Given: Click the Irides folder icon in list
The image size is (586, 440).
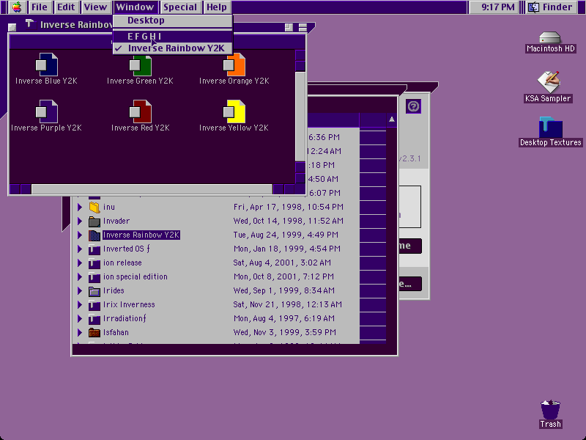Looking at the screenshot, I should coord(94,290).
